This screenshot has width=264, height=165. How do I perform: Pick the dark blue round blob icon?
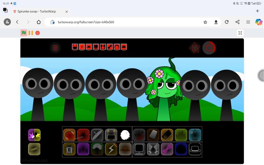click(x=181, y=149)
